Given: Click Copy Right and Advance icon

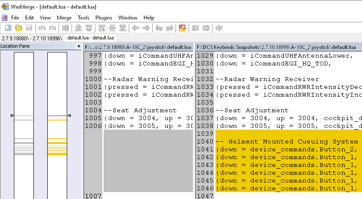Looking at the screenshot, I should coord(159,28).
